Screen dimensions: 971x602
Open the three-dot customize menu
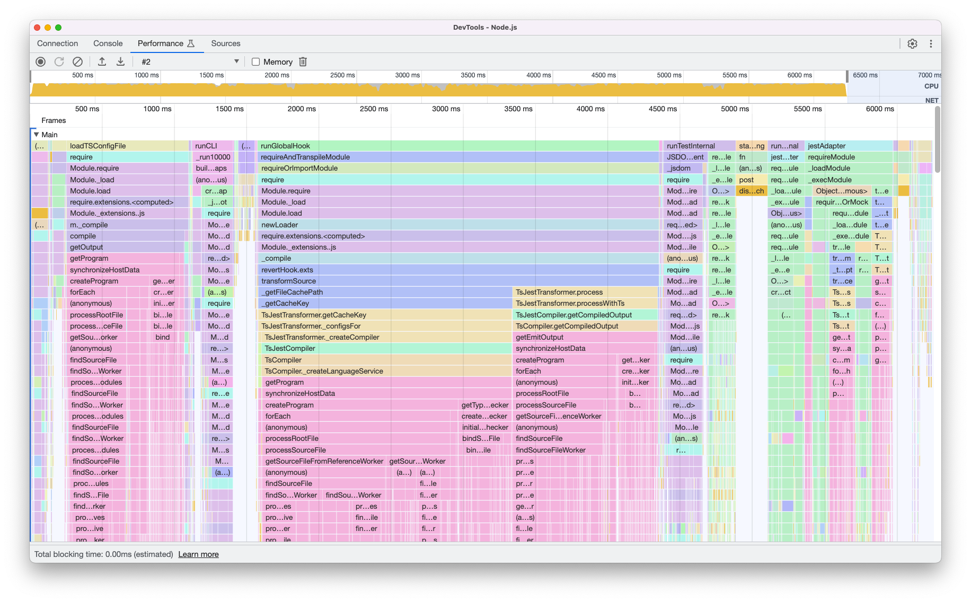click(x=931, y=43)
